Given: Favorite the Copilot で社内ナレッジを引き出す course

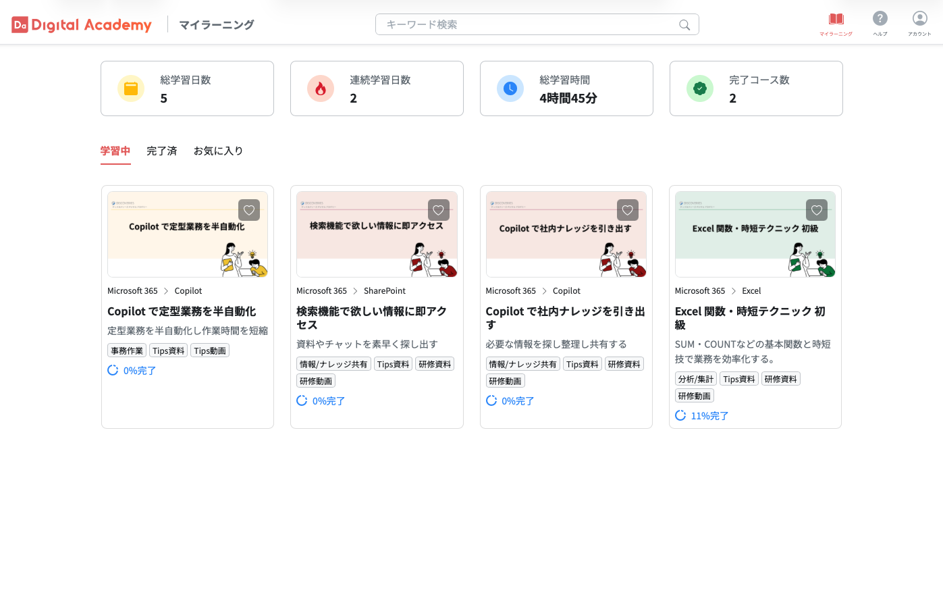Looking at the screenshot, I should pos(628,210).
